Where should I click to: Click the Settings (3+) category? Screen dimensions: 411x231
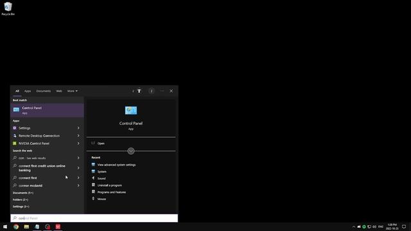pyautogui.click(x=21, y=207)
